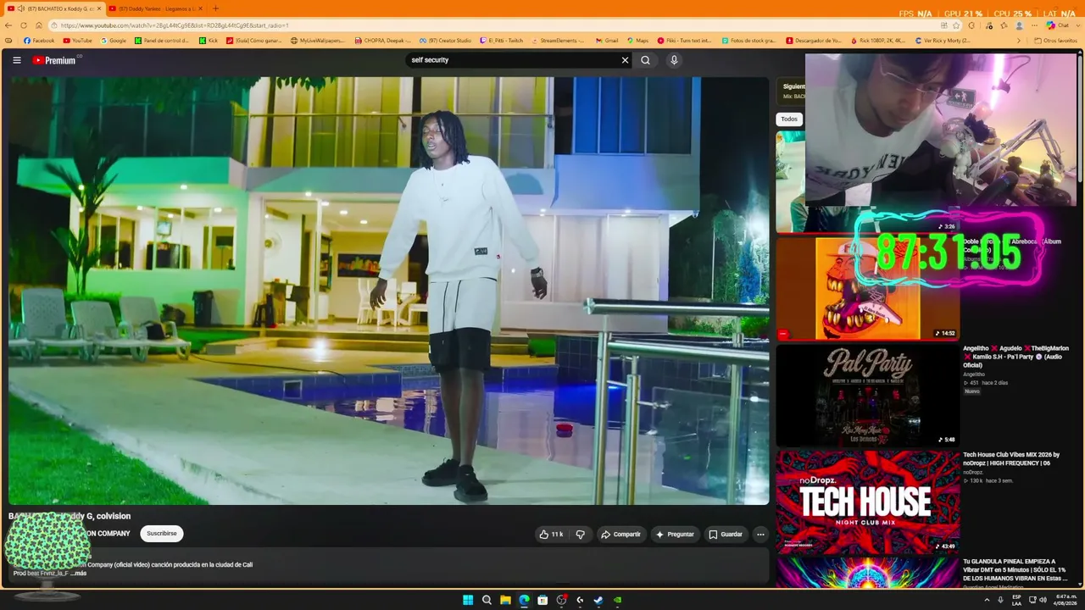Open the title 'Tech House Club Vibes MIX 2026'

pyautogui.click(x=1011, y=459)
